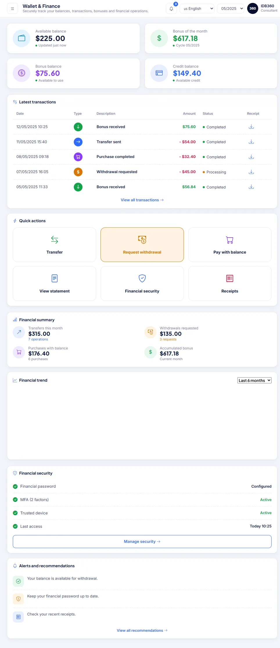Click the Transfer quick action
Screen dimensions: 280x648
tap(55, 245)
